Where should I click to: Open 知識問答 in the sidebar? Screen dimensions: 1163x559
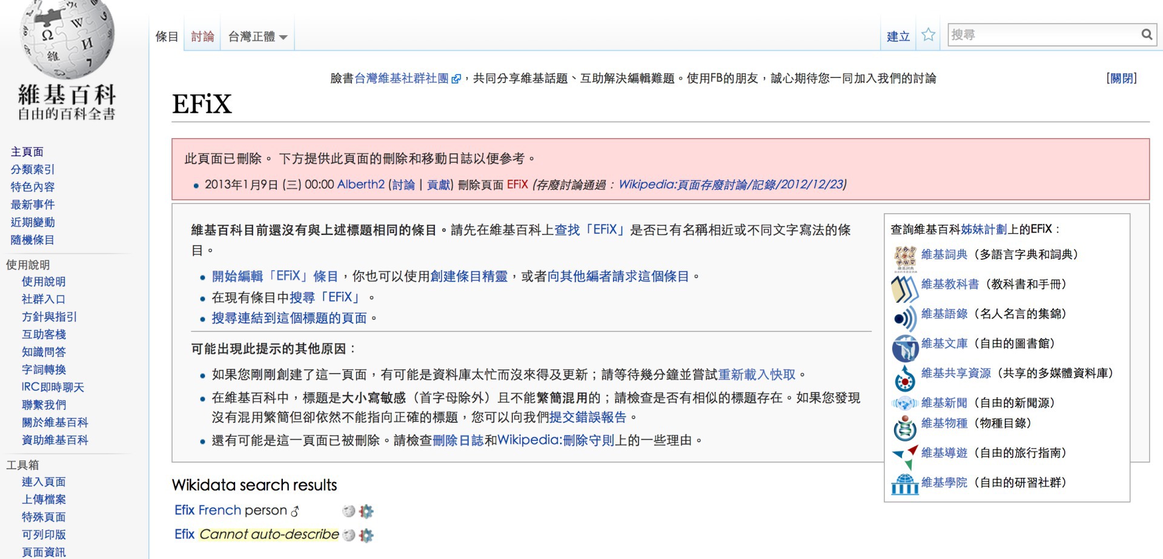(44, 351)
